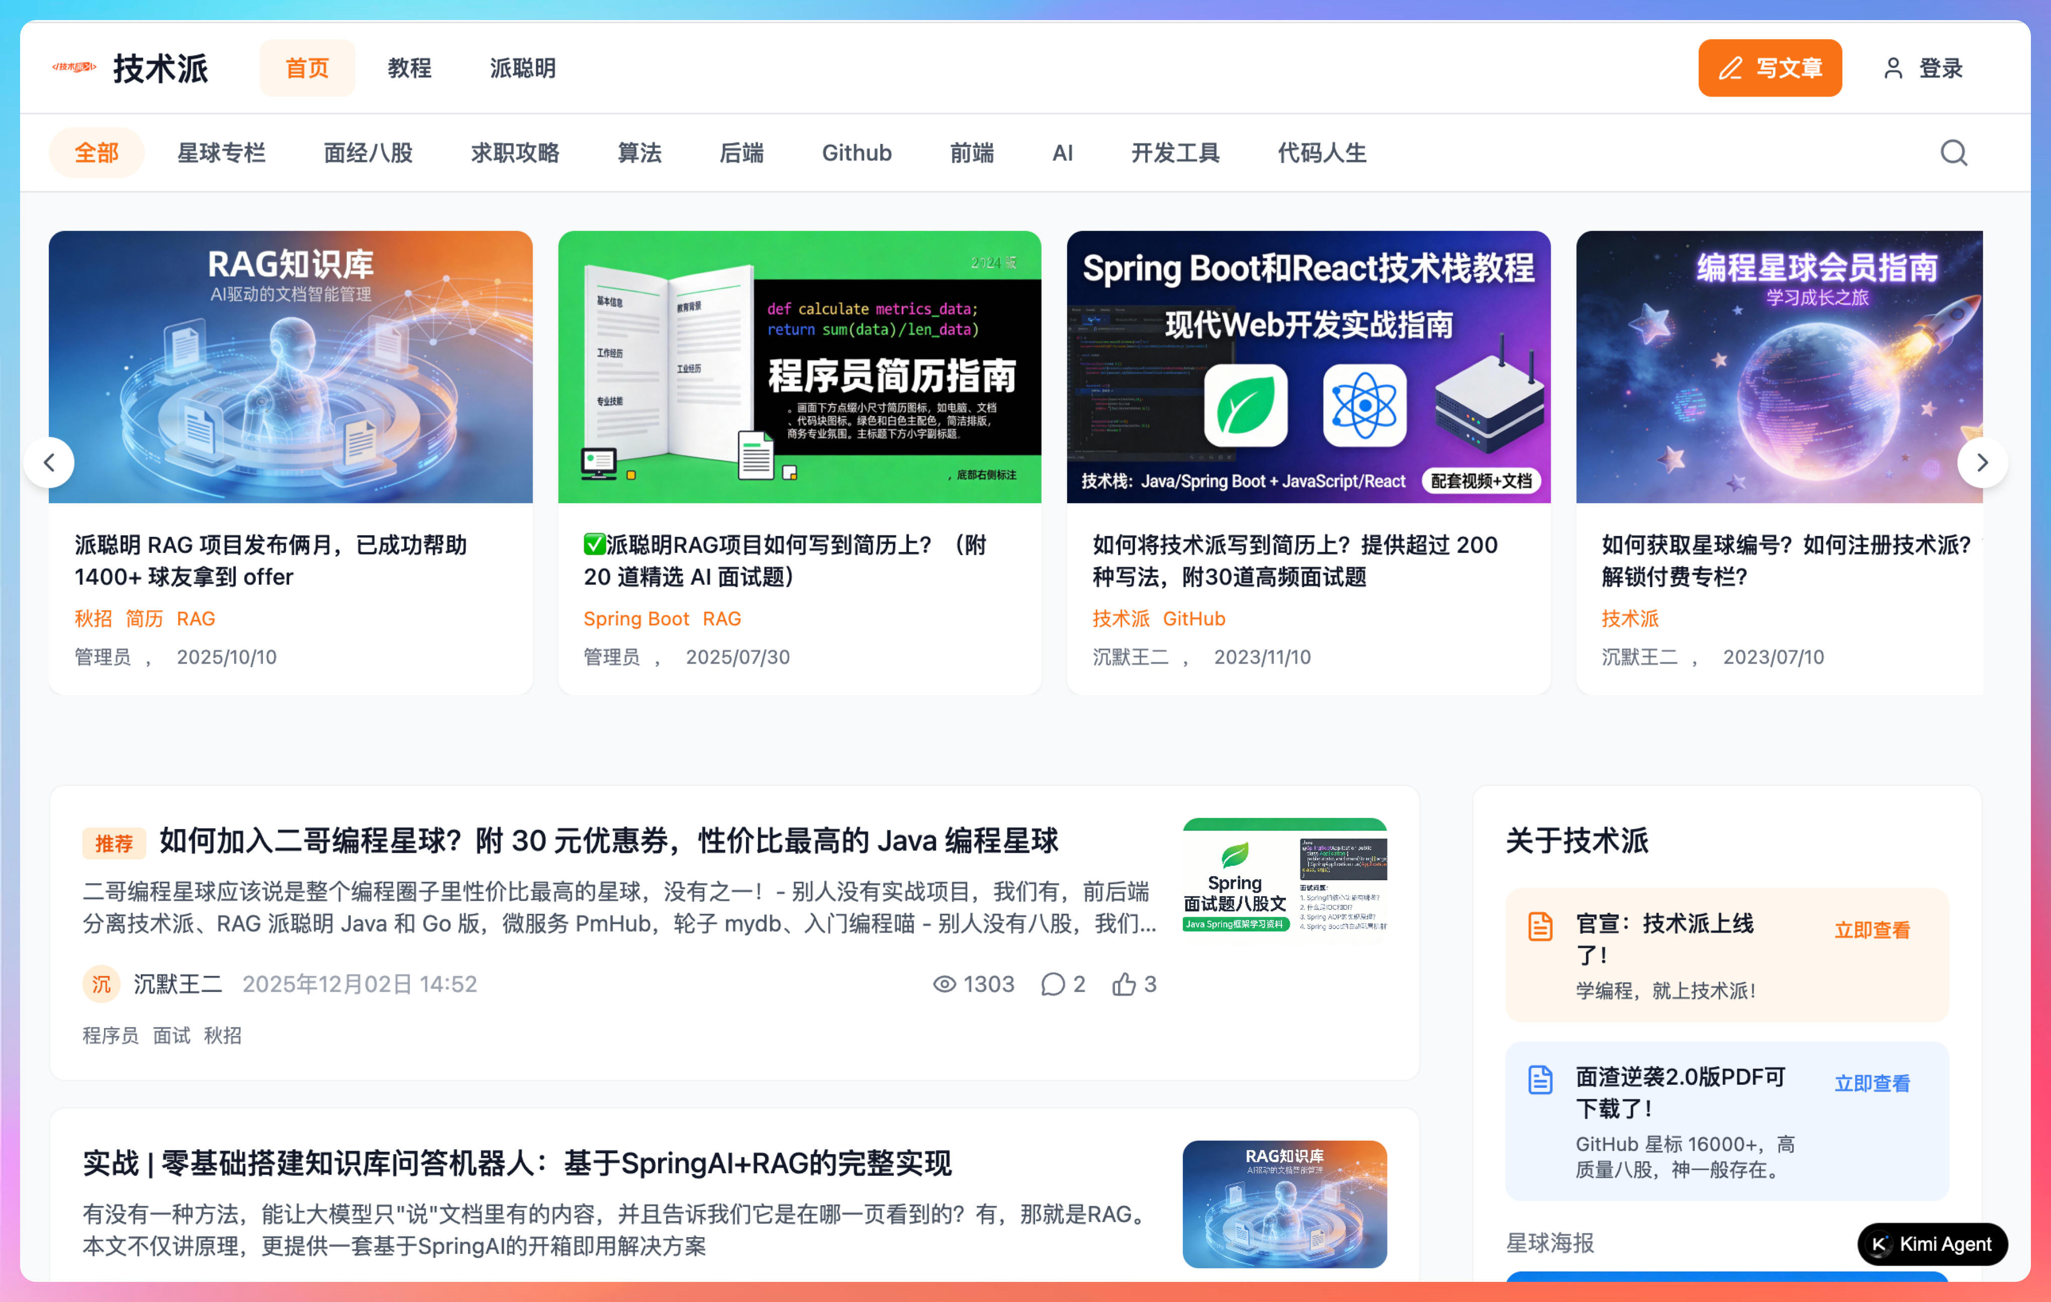The height and width of the screenshot is (1302, 2051).
Task: Open the 程序员简历指南 carousel thumbnail
Action: coord(799,367)
